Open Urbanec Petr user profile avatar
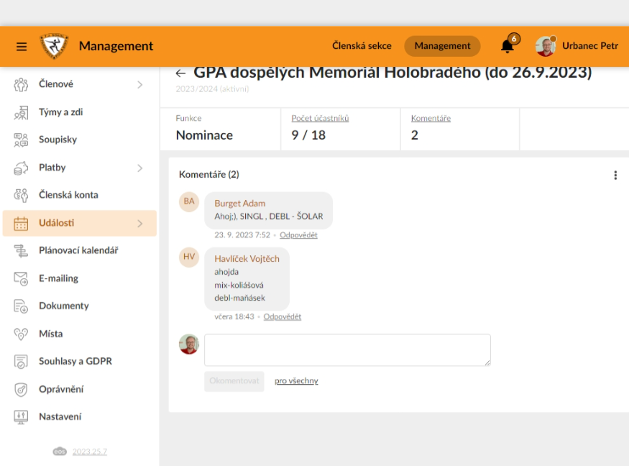The height and width of the screenshot is (466, 629). (x=546, y=46)
